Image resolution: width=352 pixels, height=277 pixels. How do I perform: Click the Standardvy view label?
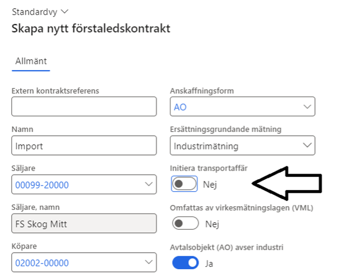pos(35,12)
